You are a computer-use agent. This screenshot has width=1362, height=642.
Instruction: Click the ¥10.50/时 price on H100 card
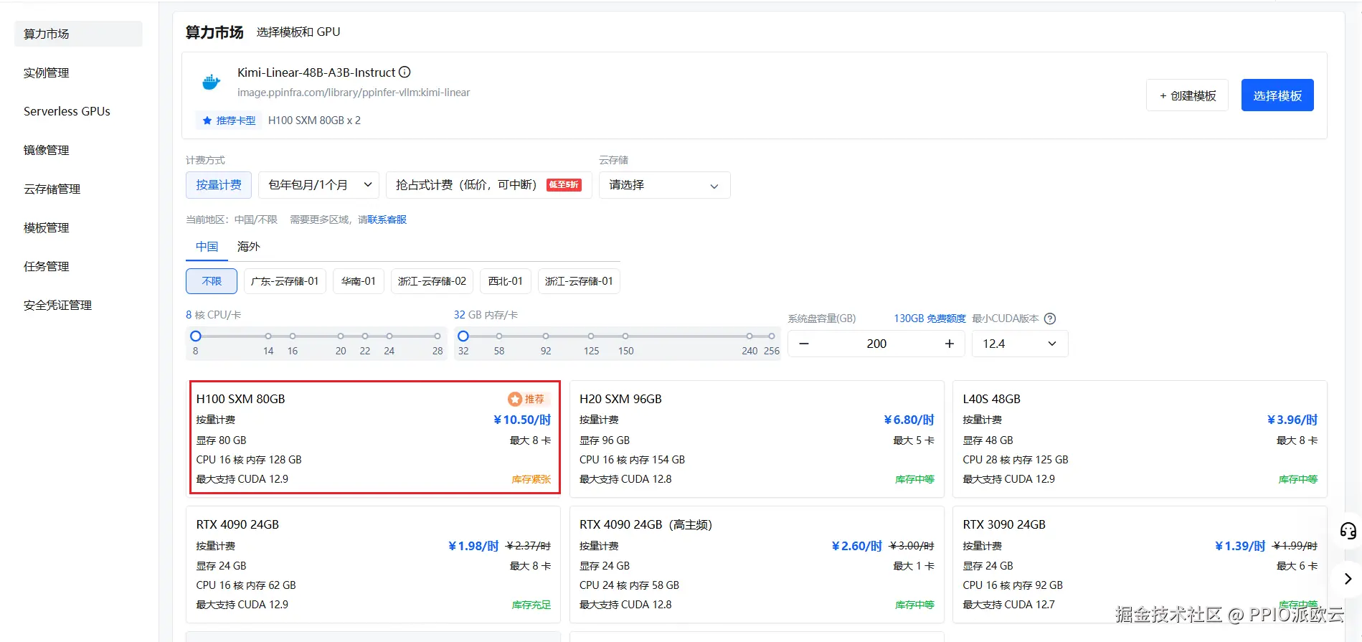[x=522, y=420]
